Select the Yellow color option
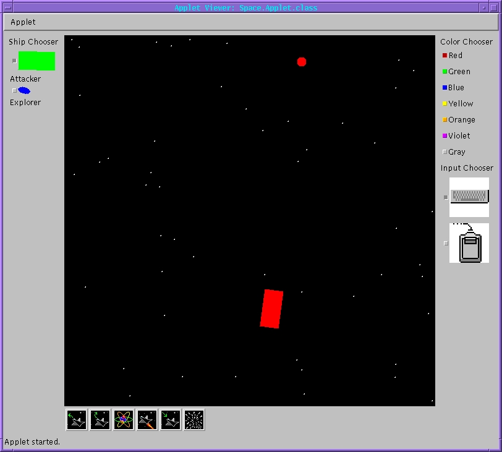Image resolution: width=502 pixels, height=452 pixels. coord(457,103)
